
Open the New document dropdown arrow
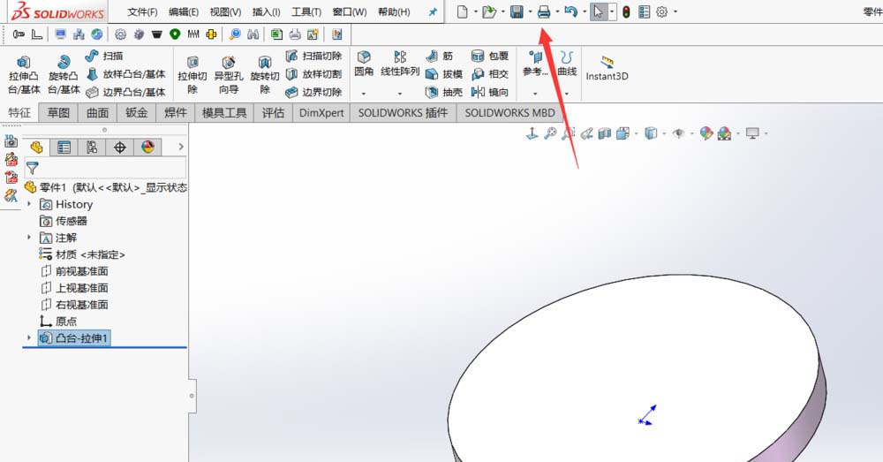point(476,11)
